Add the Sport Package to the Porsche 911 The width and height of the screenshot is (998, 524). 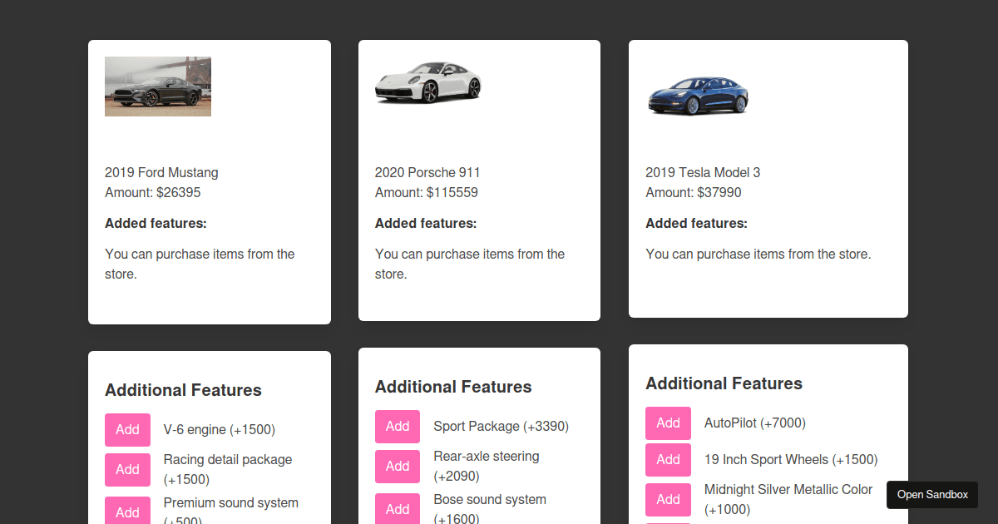pos(398,426)
